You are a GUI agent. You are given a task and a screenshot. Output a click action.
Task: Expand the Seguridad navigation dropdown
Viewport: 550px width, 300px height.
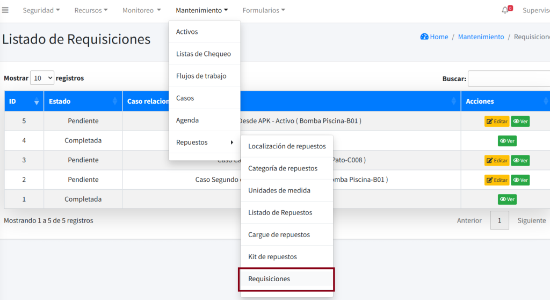41,10
